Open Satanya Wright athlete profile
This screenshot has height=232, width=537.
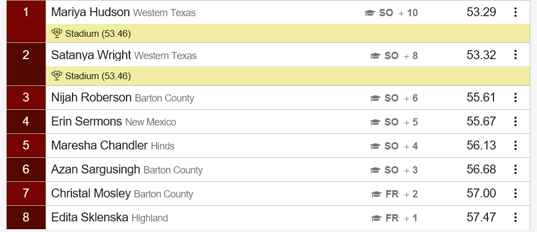(91, 55)
